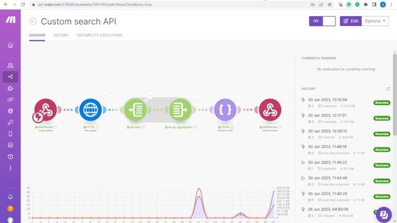Click the info bubble above HTTP module
This screenshot has height=223, width=397.
pos(105,95)
